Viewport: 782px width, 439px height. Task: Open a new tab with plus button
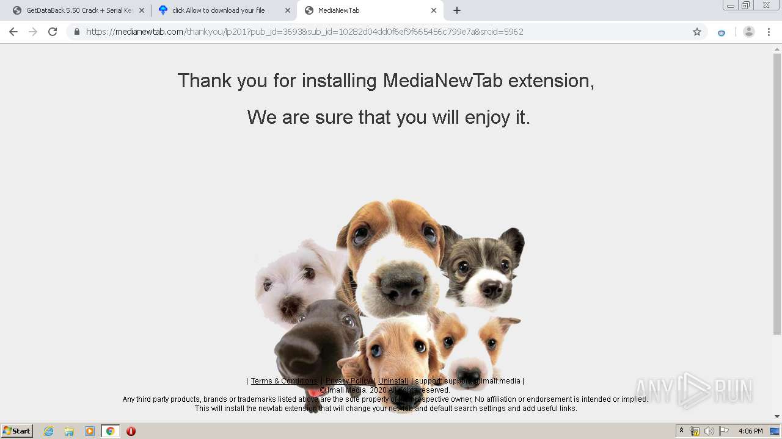click(457, 10)
